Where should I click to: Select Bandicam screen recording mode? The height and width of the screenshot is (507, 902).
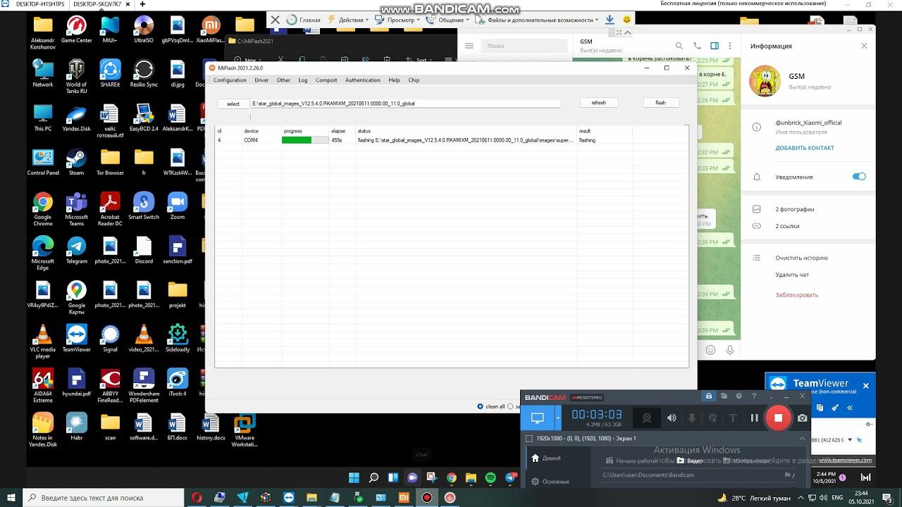[x=538, y=418]
